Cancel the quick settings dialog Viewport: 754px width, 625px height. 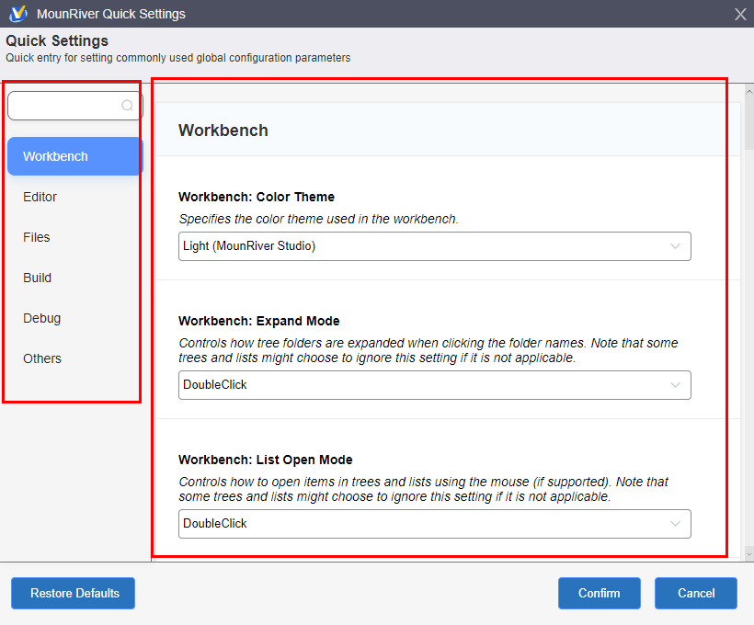(696, 593)
